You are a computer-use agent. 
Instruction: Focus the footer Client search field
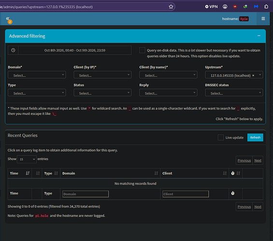point(186,194)
